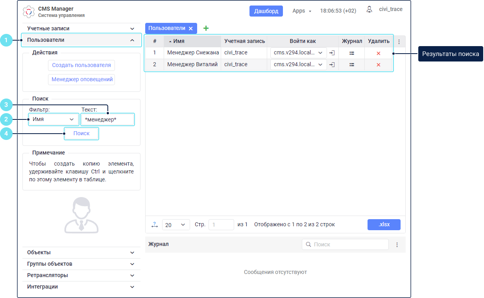Image resolution: width=484 pixels, height=298 pixels.
Task: Open rows-per-page dropdown showing 20
Action: 175,225
